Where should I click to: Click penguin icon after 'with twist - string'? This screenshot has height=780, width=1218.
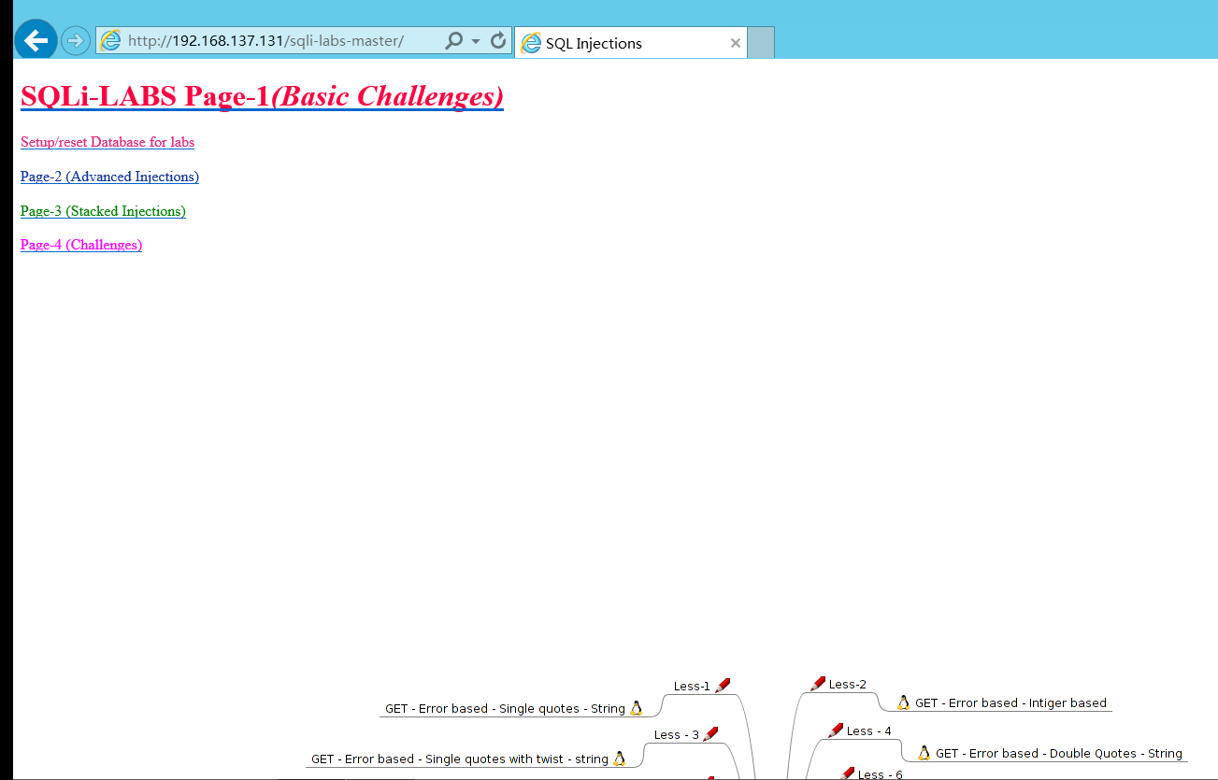(619, 759)
